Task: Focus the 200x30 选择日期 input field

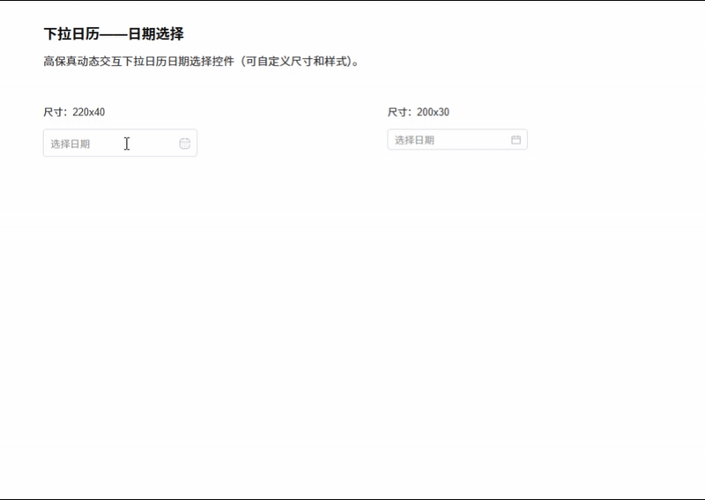Action: pyautogui.click(x=457, y=140)
